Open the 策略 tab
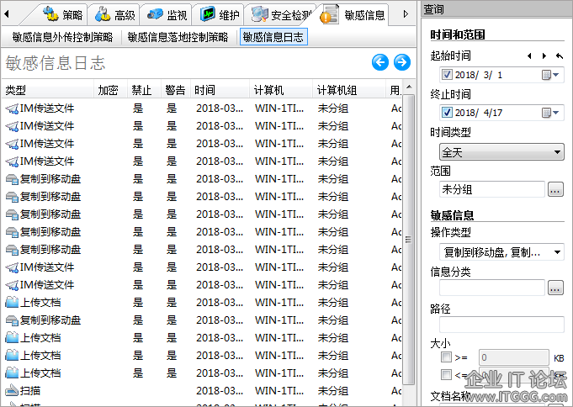Viewport: 573px width, 407px height. coord(62,14)
